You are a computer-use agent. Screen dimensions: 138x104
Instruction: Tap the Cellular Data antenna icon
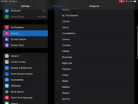click(x=7, y=17)
